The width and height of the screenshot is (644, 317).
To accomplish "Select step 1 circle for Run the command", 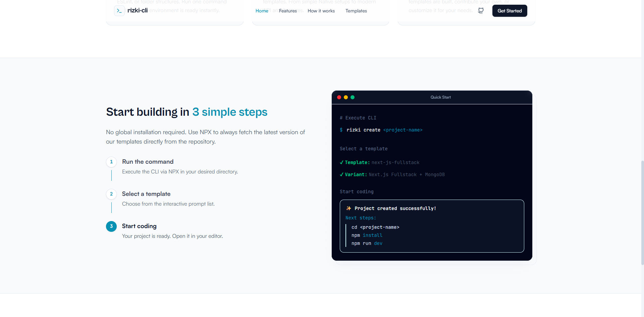I will coord(111,162).
